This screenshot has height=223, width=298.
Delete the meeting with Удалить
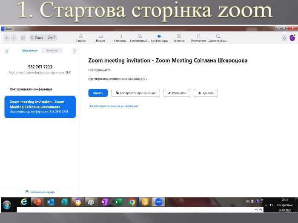pyautogui.click(x=206, y=93)
